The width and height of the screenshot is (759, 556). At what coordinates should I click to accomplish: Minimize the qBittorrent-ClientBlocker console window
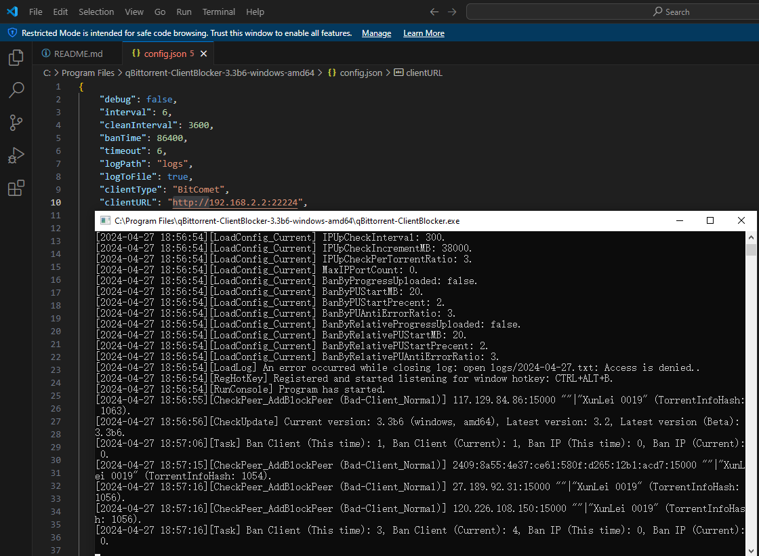point(680,221)
